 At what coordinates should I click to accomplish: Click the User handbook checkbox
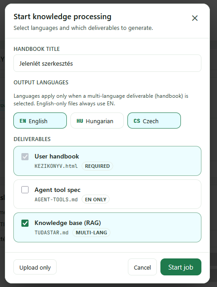[25, 157]
